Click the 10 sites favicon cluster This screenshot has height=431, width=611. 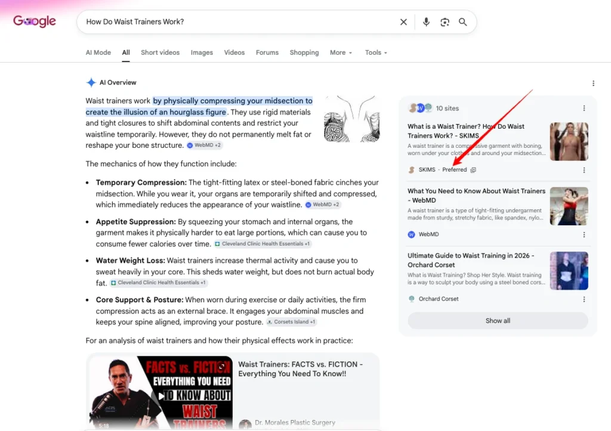point(421,108)
